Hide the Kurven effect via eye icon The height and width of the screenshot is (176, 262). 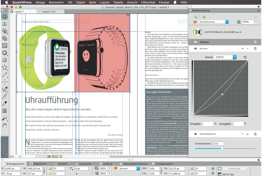coord(195,49)
